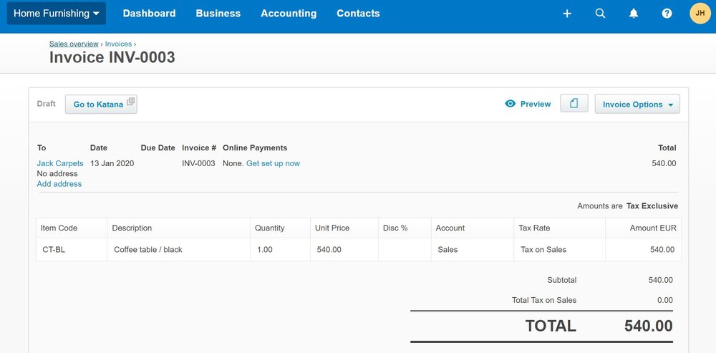Click the Preview eye icon
This screenshot has height=353, width=716.
click(x=510, y=104)
